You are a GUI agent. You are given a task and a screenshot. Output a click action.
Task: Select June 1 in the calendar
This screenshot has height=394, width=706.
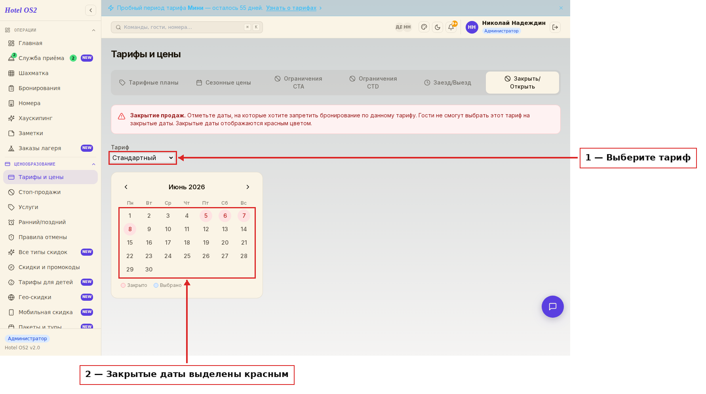pyautogui.click(x=130, y=216)
